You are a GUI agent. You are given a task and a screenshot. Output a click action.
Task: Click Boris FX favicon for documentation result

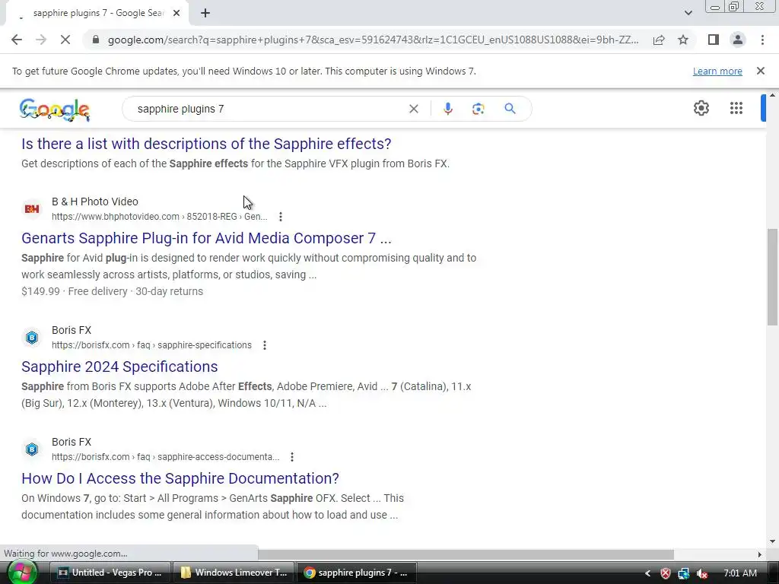(32, 449)
